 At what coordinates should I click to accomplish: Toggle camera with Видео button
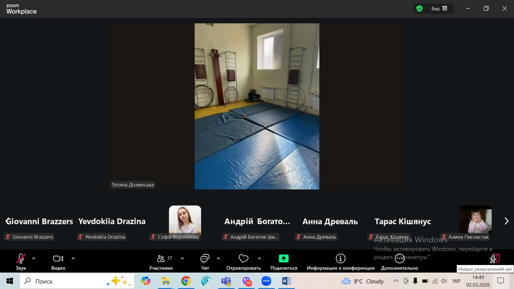click(58, 259)
